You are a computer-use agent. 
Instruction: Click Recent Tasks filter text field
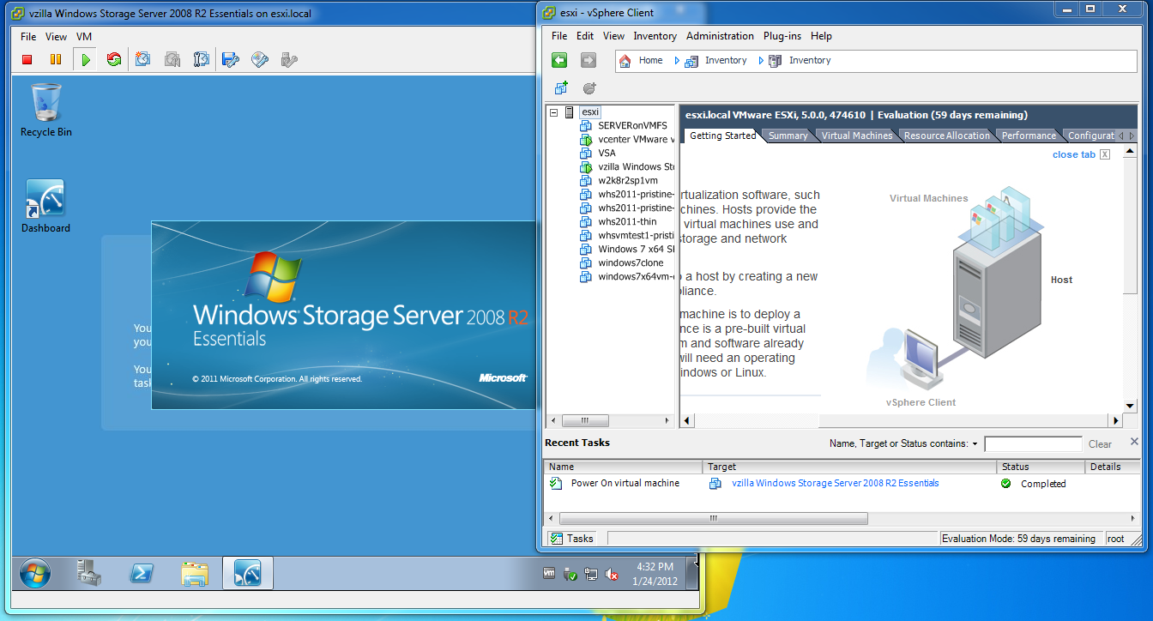(x=1033, y=444)
